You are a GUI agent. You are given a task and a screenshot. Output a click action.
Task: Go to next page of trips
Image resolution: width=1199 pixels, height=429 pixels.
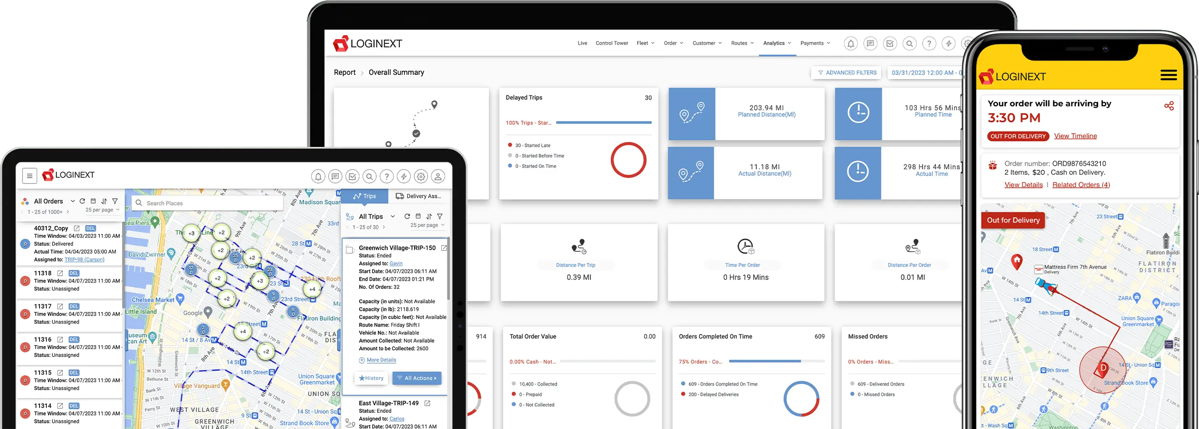tap(384, 227)
